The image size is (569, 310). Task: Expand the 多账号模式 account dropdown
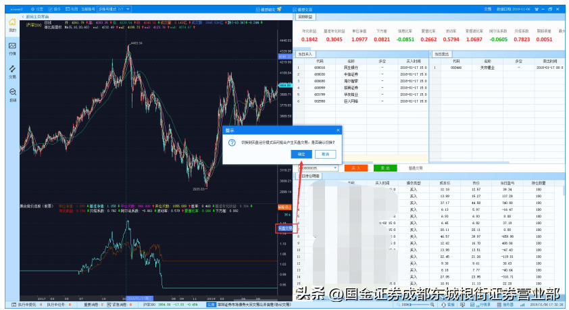click(x=114, y=9)
